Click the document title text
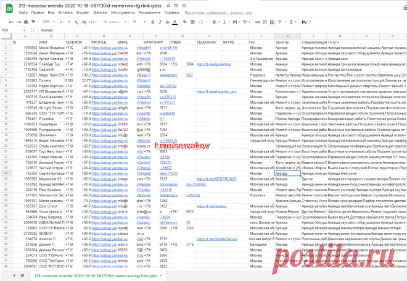The height and width of the screenshot is (281, 407). (90, 6)
